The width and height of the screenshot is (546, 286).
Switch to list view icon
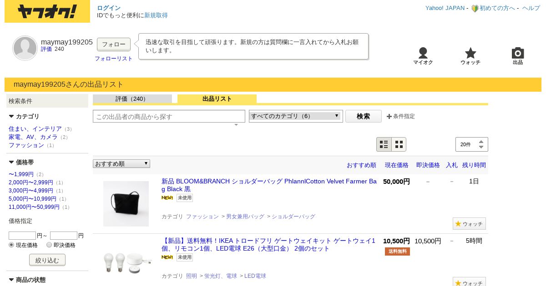tap(384, 144)
